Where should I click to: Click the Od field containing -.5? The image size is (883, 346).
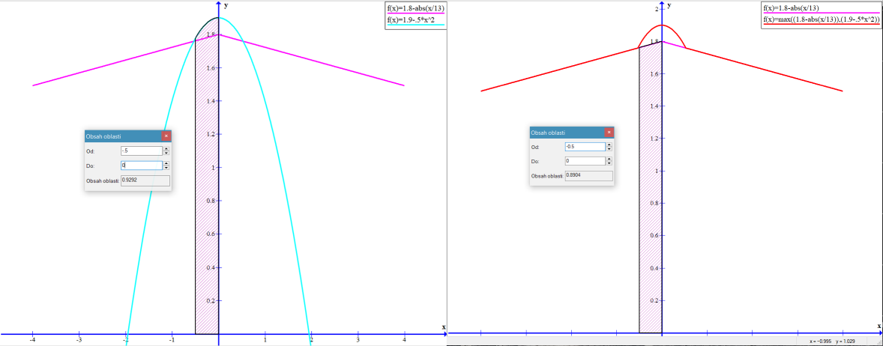(x=140, y=151)
